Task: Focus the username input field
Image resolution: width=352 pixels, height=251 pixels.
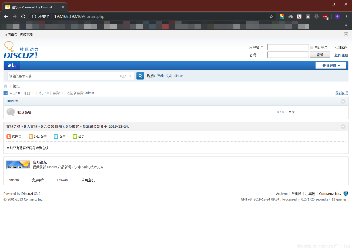Action: pyautogui.click(x=288, y=47)
